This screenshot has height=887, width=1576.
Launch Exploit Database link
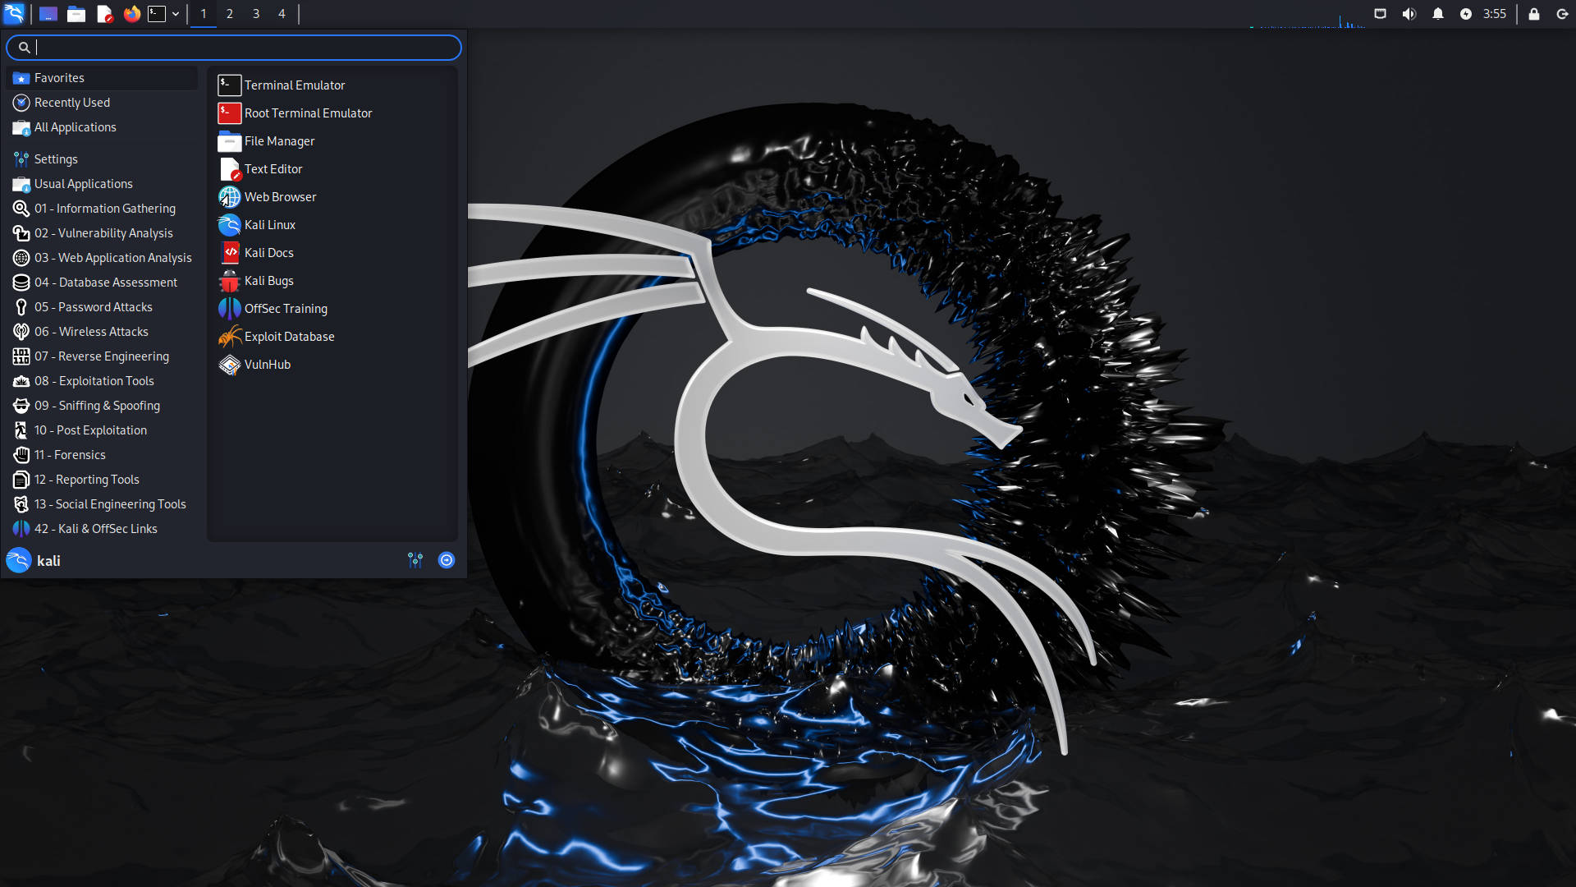[x=288, y=336]
